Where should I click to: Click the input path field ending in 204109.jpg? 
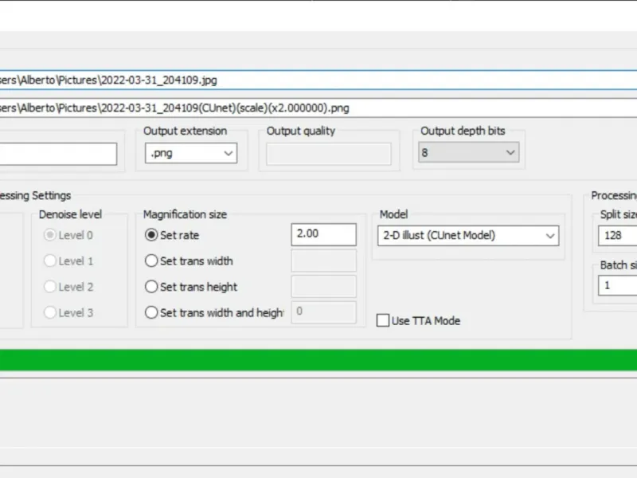point(318,80)
